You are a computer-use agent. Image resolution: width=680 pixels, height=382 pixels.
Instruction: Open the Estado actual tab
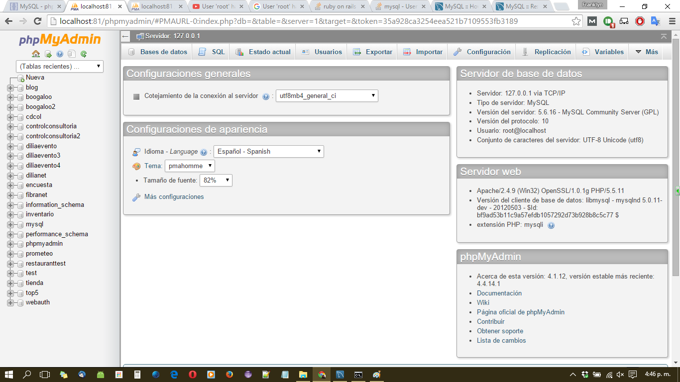[263, 52]
